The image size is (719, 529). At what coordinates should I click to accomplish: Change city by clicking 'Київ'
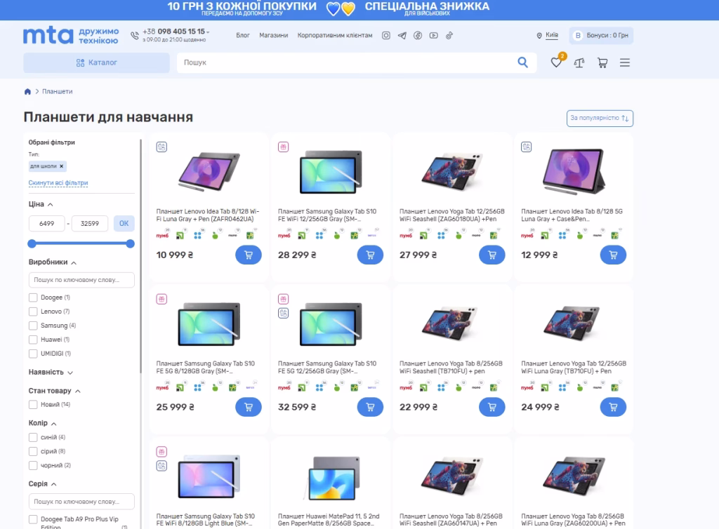[x=552, y=35]
